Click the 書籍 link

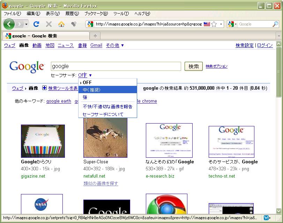click(82, 45)
